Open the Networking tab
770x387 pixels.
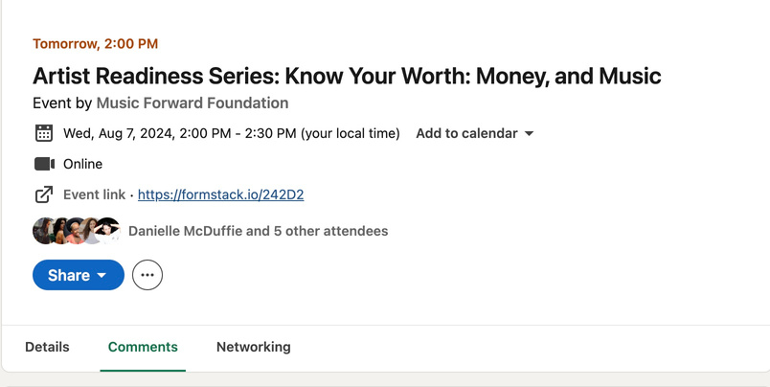(x=254, y=347)
